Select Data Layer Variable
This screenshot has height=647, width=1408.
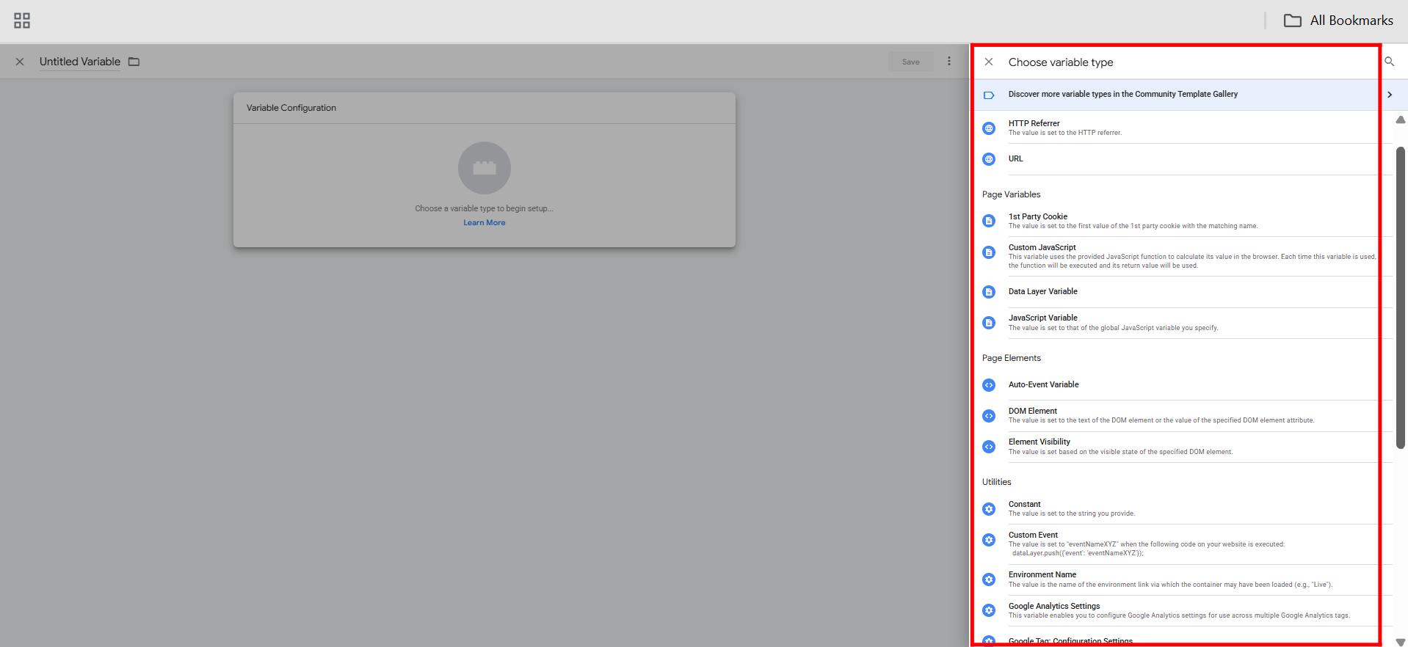[x=1187, y=292]
